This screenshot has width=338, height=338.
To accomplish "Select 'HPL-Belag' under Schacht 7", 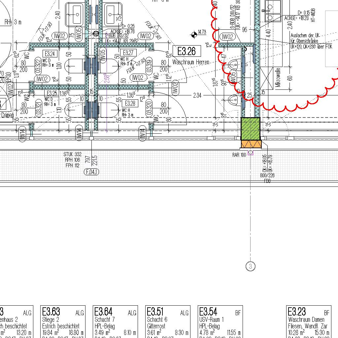I will 105,326.
